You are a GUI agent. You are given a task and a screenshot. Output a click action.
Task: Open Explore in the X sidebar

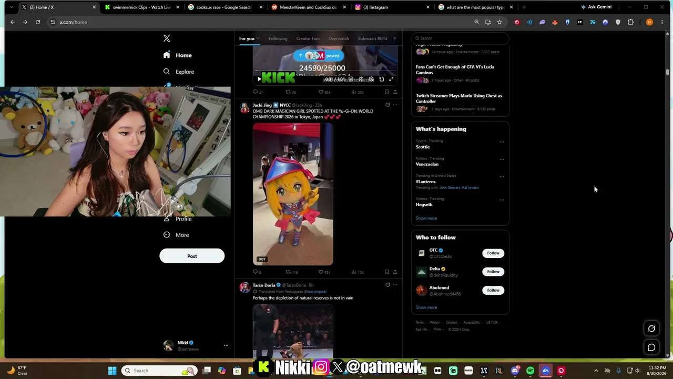(x=178, y=72)
